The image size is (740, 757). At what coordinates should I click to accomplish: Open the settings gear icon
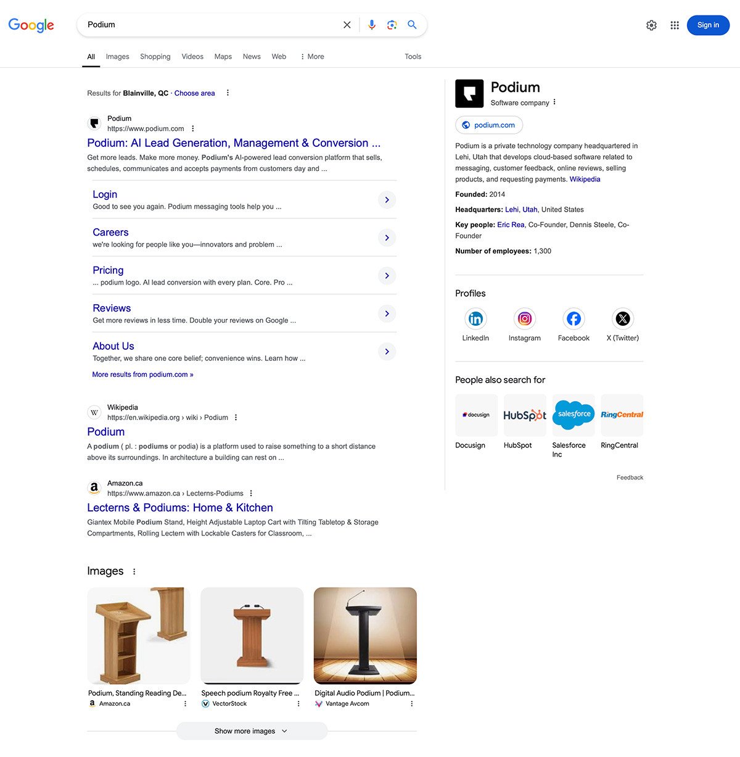(651, 25)
